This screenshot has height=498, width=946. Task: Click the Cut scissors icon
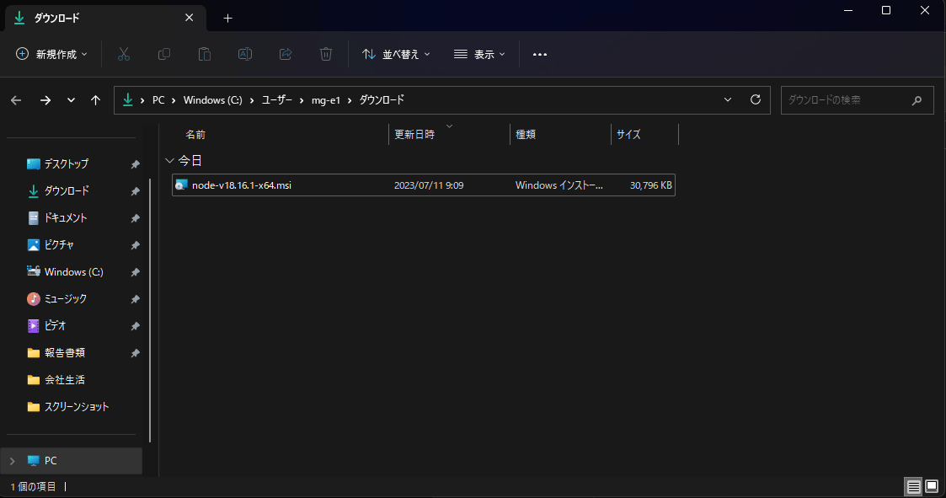(124, 54)
